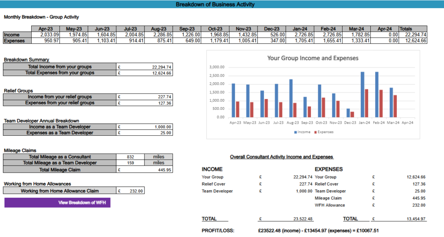Click the Total Mileage as a Consultant field
Image resolution: width=444 pixels, height=237 pixels.
(130, 157)
